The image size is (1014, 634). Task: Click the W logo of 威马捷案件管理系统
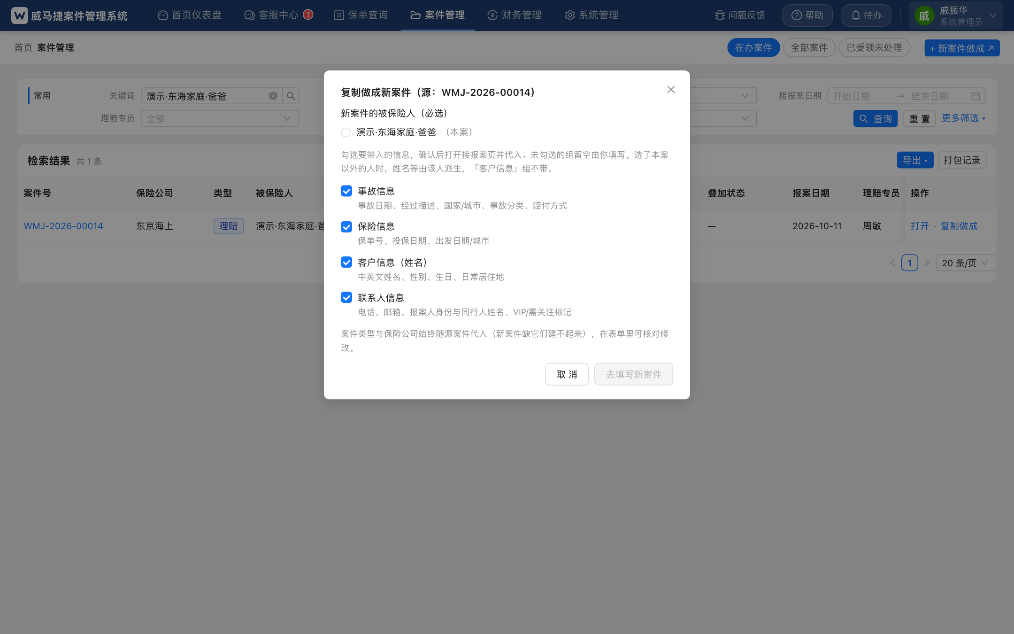[20, 15]
